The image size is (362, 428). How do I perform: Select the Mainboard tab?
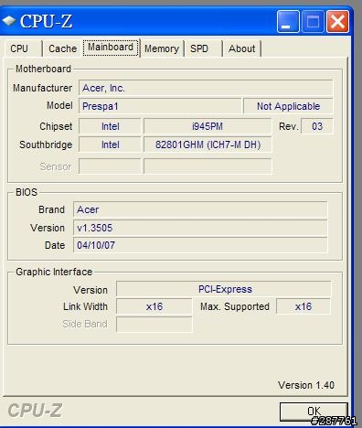point(111,48)
